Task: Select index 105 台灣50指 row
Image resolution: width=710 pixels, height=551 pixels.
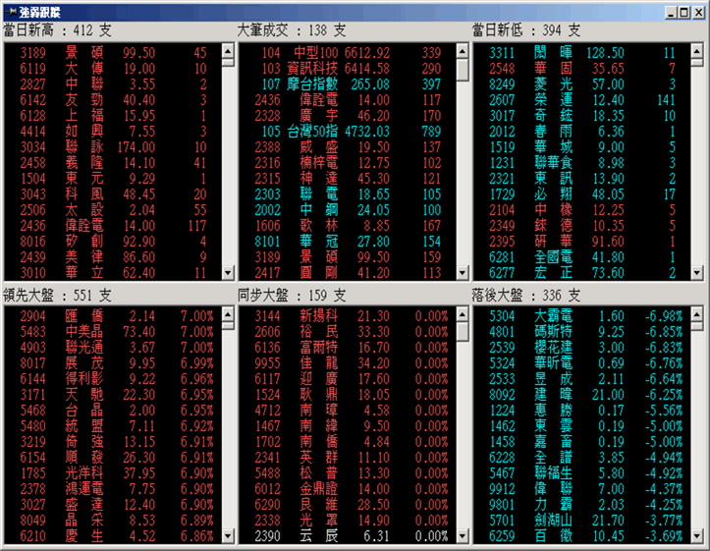Action: click(348, 132)
